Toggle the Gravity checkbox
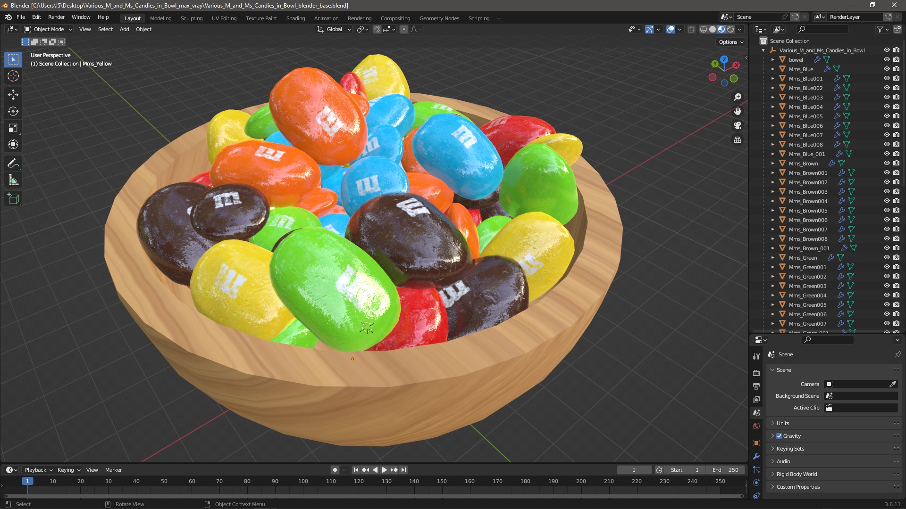The width and height of the screenshot is (906, 509). click(x=779, y=436)
